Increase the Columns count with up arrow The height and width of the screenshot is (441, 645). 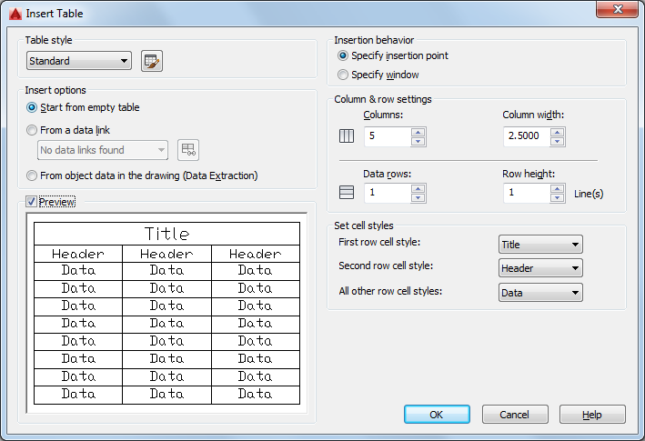click(x=418, y=133)
